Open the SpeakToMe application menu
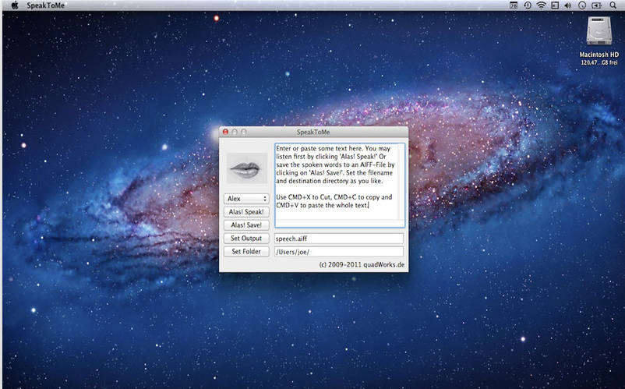Screen dimensions: 625x389 46,5
